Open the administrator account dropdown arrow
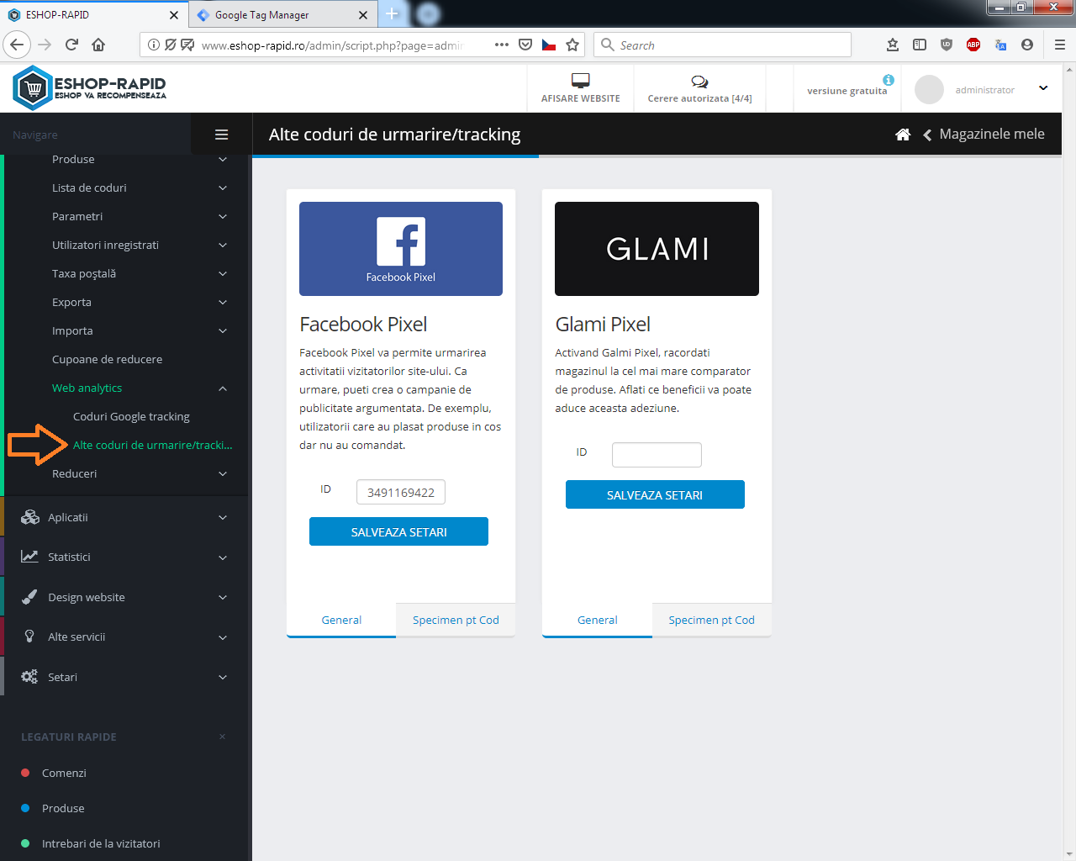Viewport: 1076px width, 861px height. click(x=1043, y=88)
